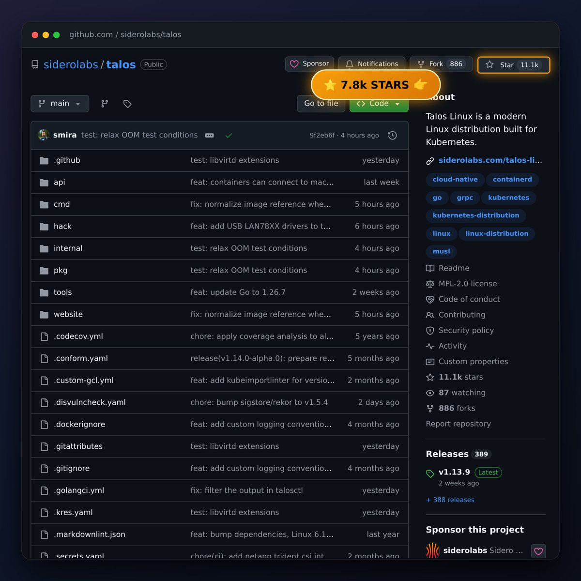This screenshot has width=581, height=581.
Task: Click the repository icon beside siderolabs
Action: 35,64
